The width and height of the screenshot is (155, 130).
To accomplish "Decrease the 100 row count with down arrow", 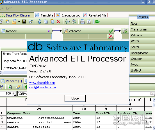I will pos(15,95).
